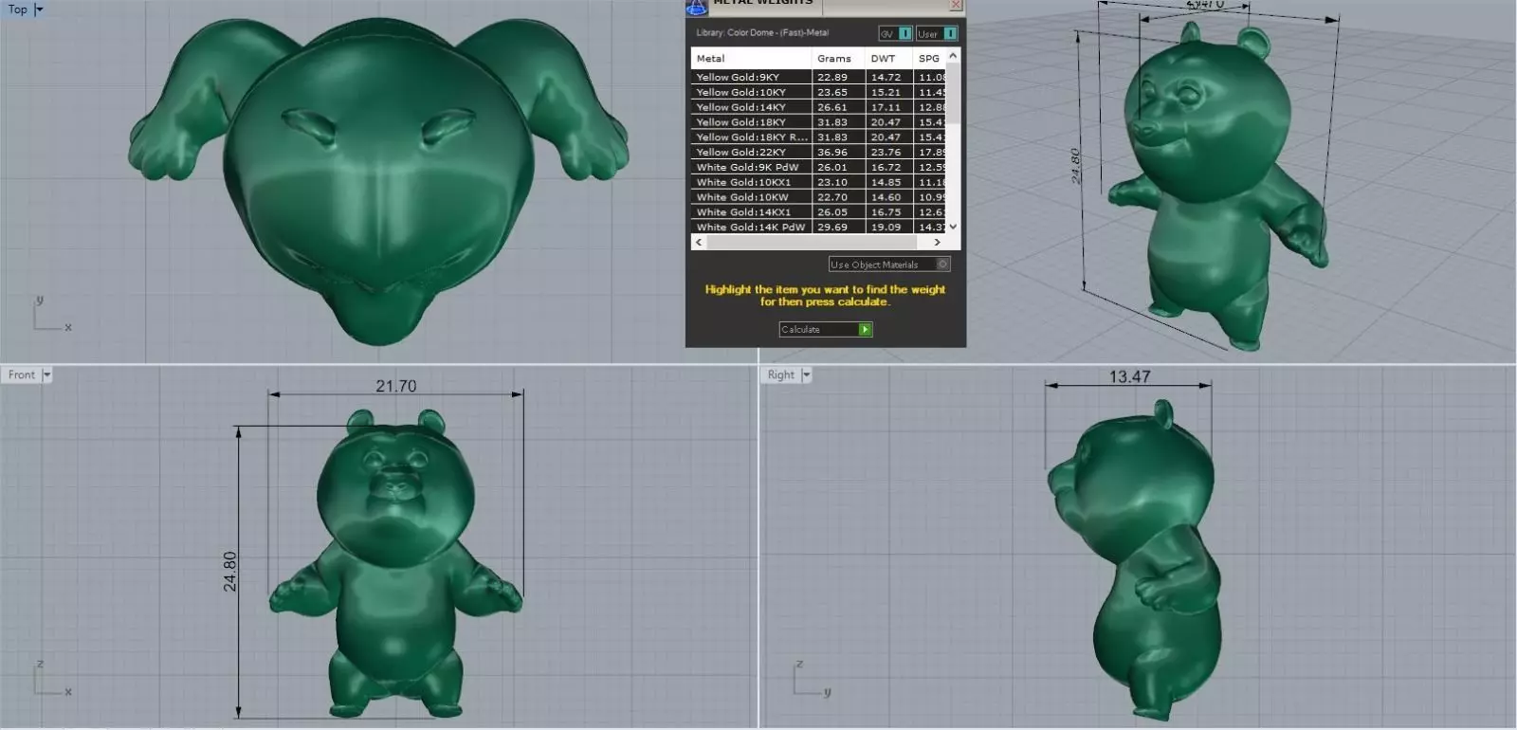Select the Right viewport label
This screenshot has height=730, width=1517.
[x=781, y=375]
